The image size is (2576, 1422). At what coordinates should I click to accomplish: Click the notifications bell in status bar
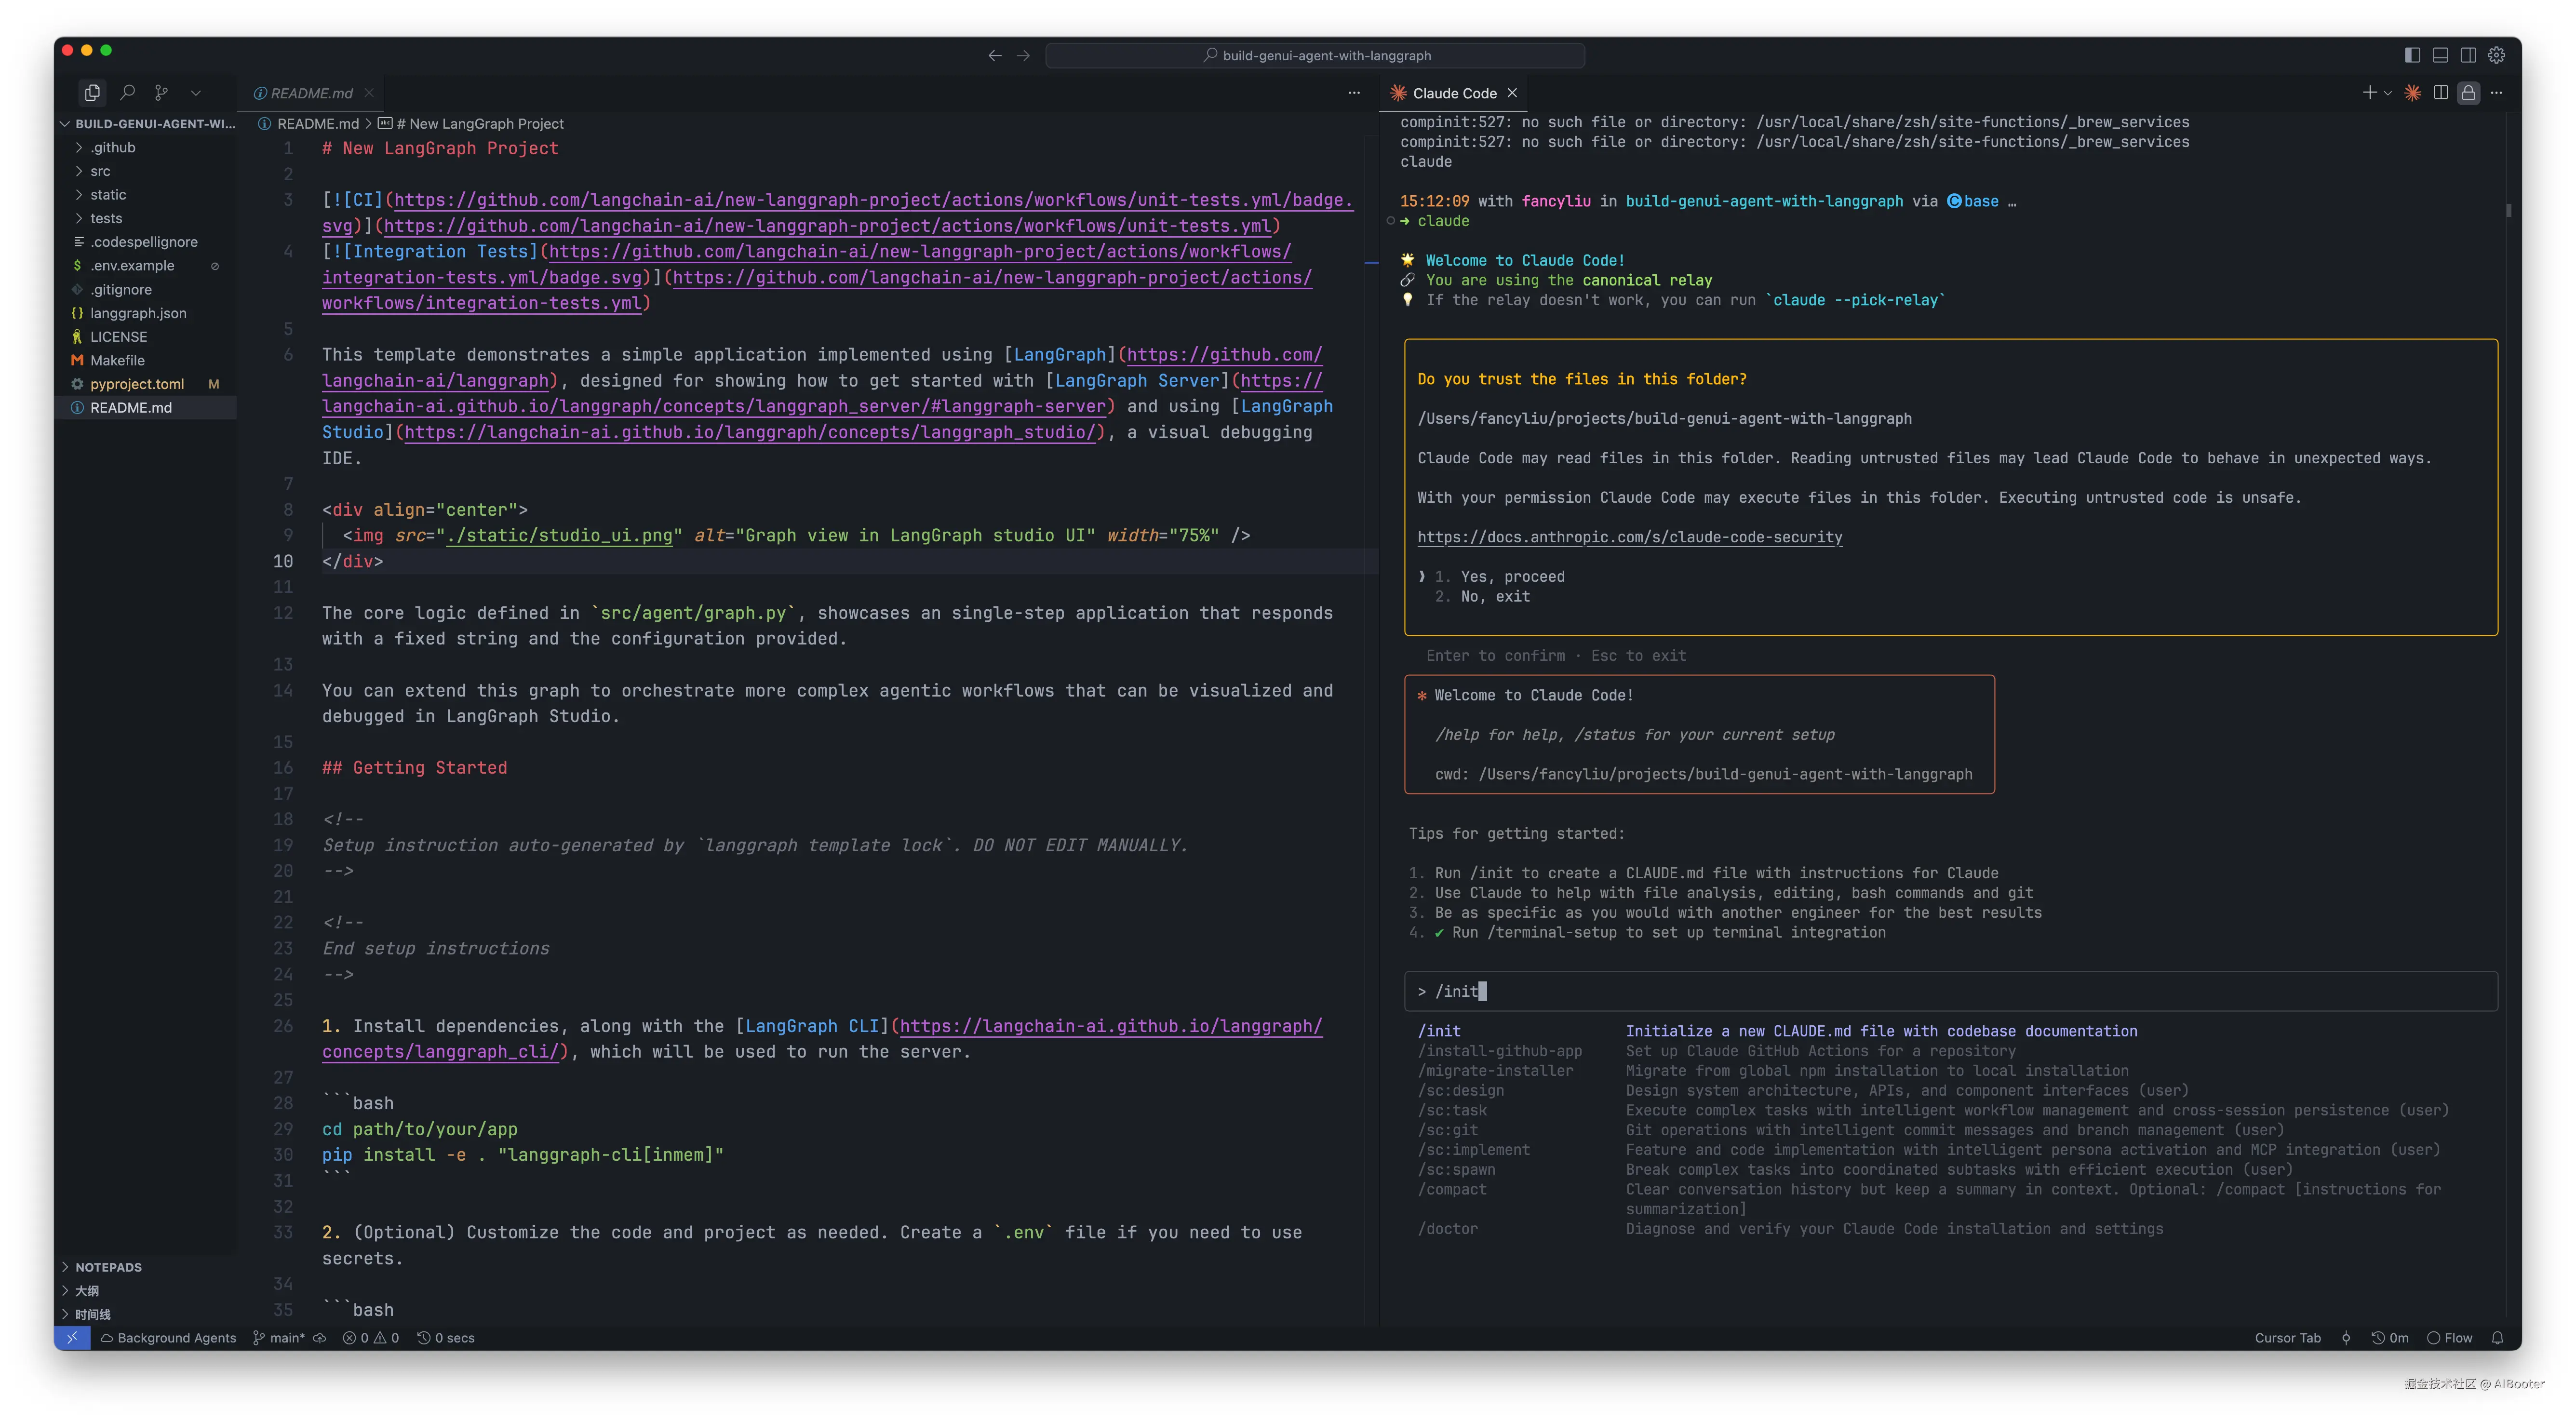2497,1338
